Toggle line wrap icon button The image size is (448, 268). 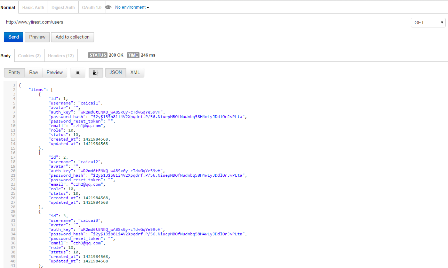[96, 73]
